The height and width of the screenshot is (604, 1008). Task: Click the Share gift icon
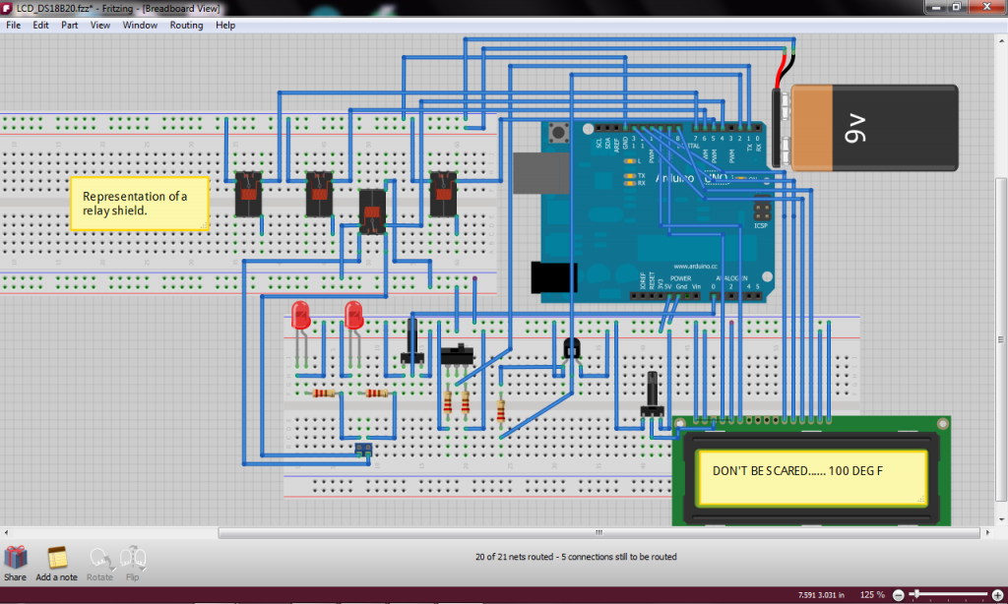(x=16, y=558)
